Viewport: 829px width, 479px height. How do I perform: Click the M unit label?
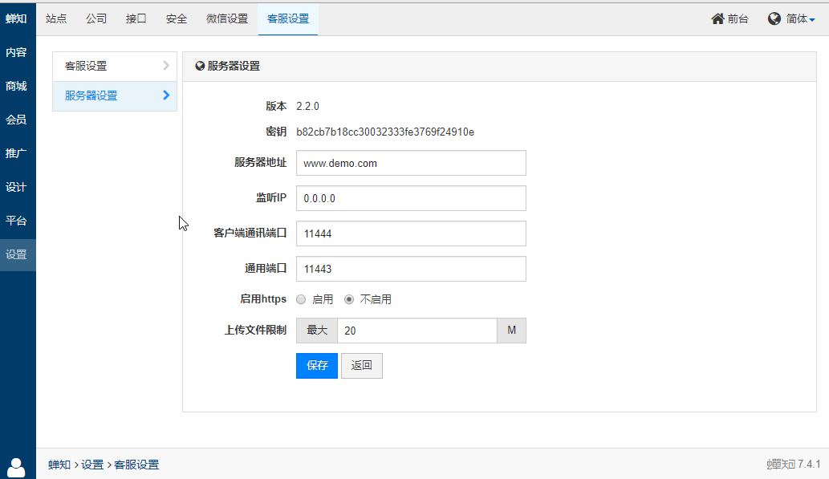[x=511, y=331]
